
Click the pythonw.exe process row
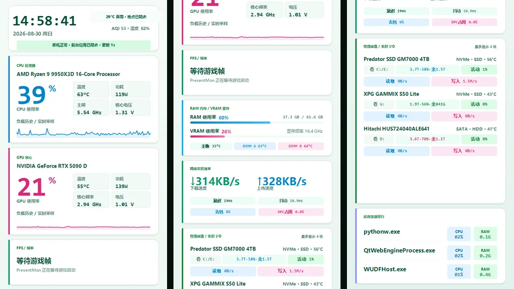[430, 234]
